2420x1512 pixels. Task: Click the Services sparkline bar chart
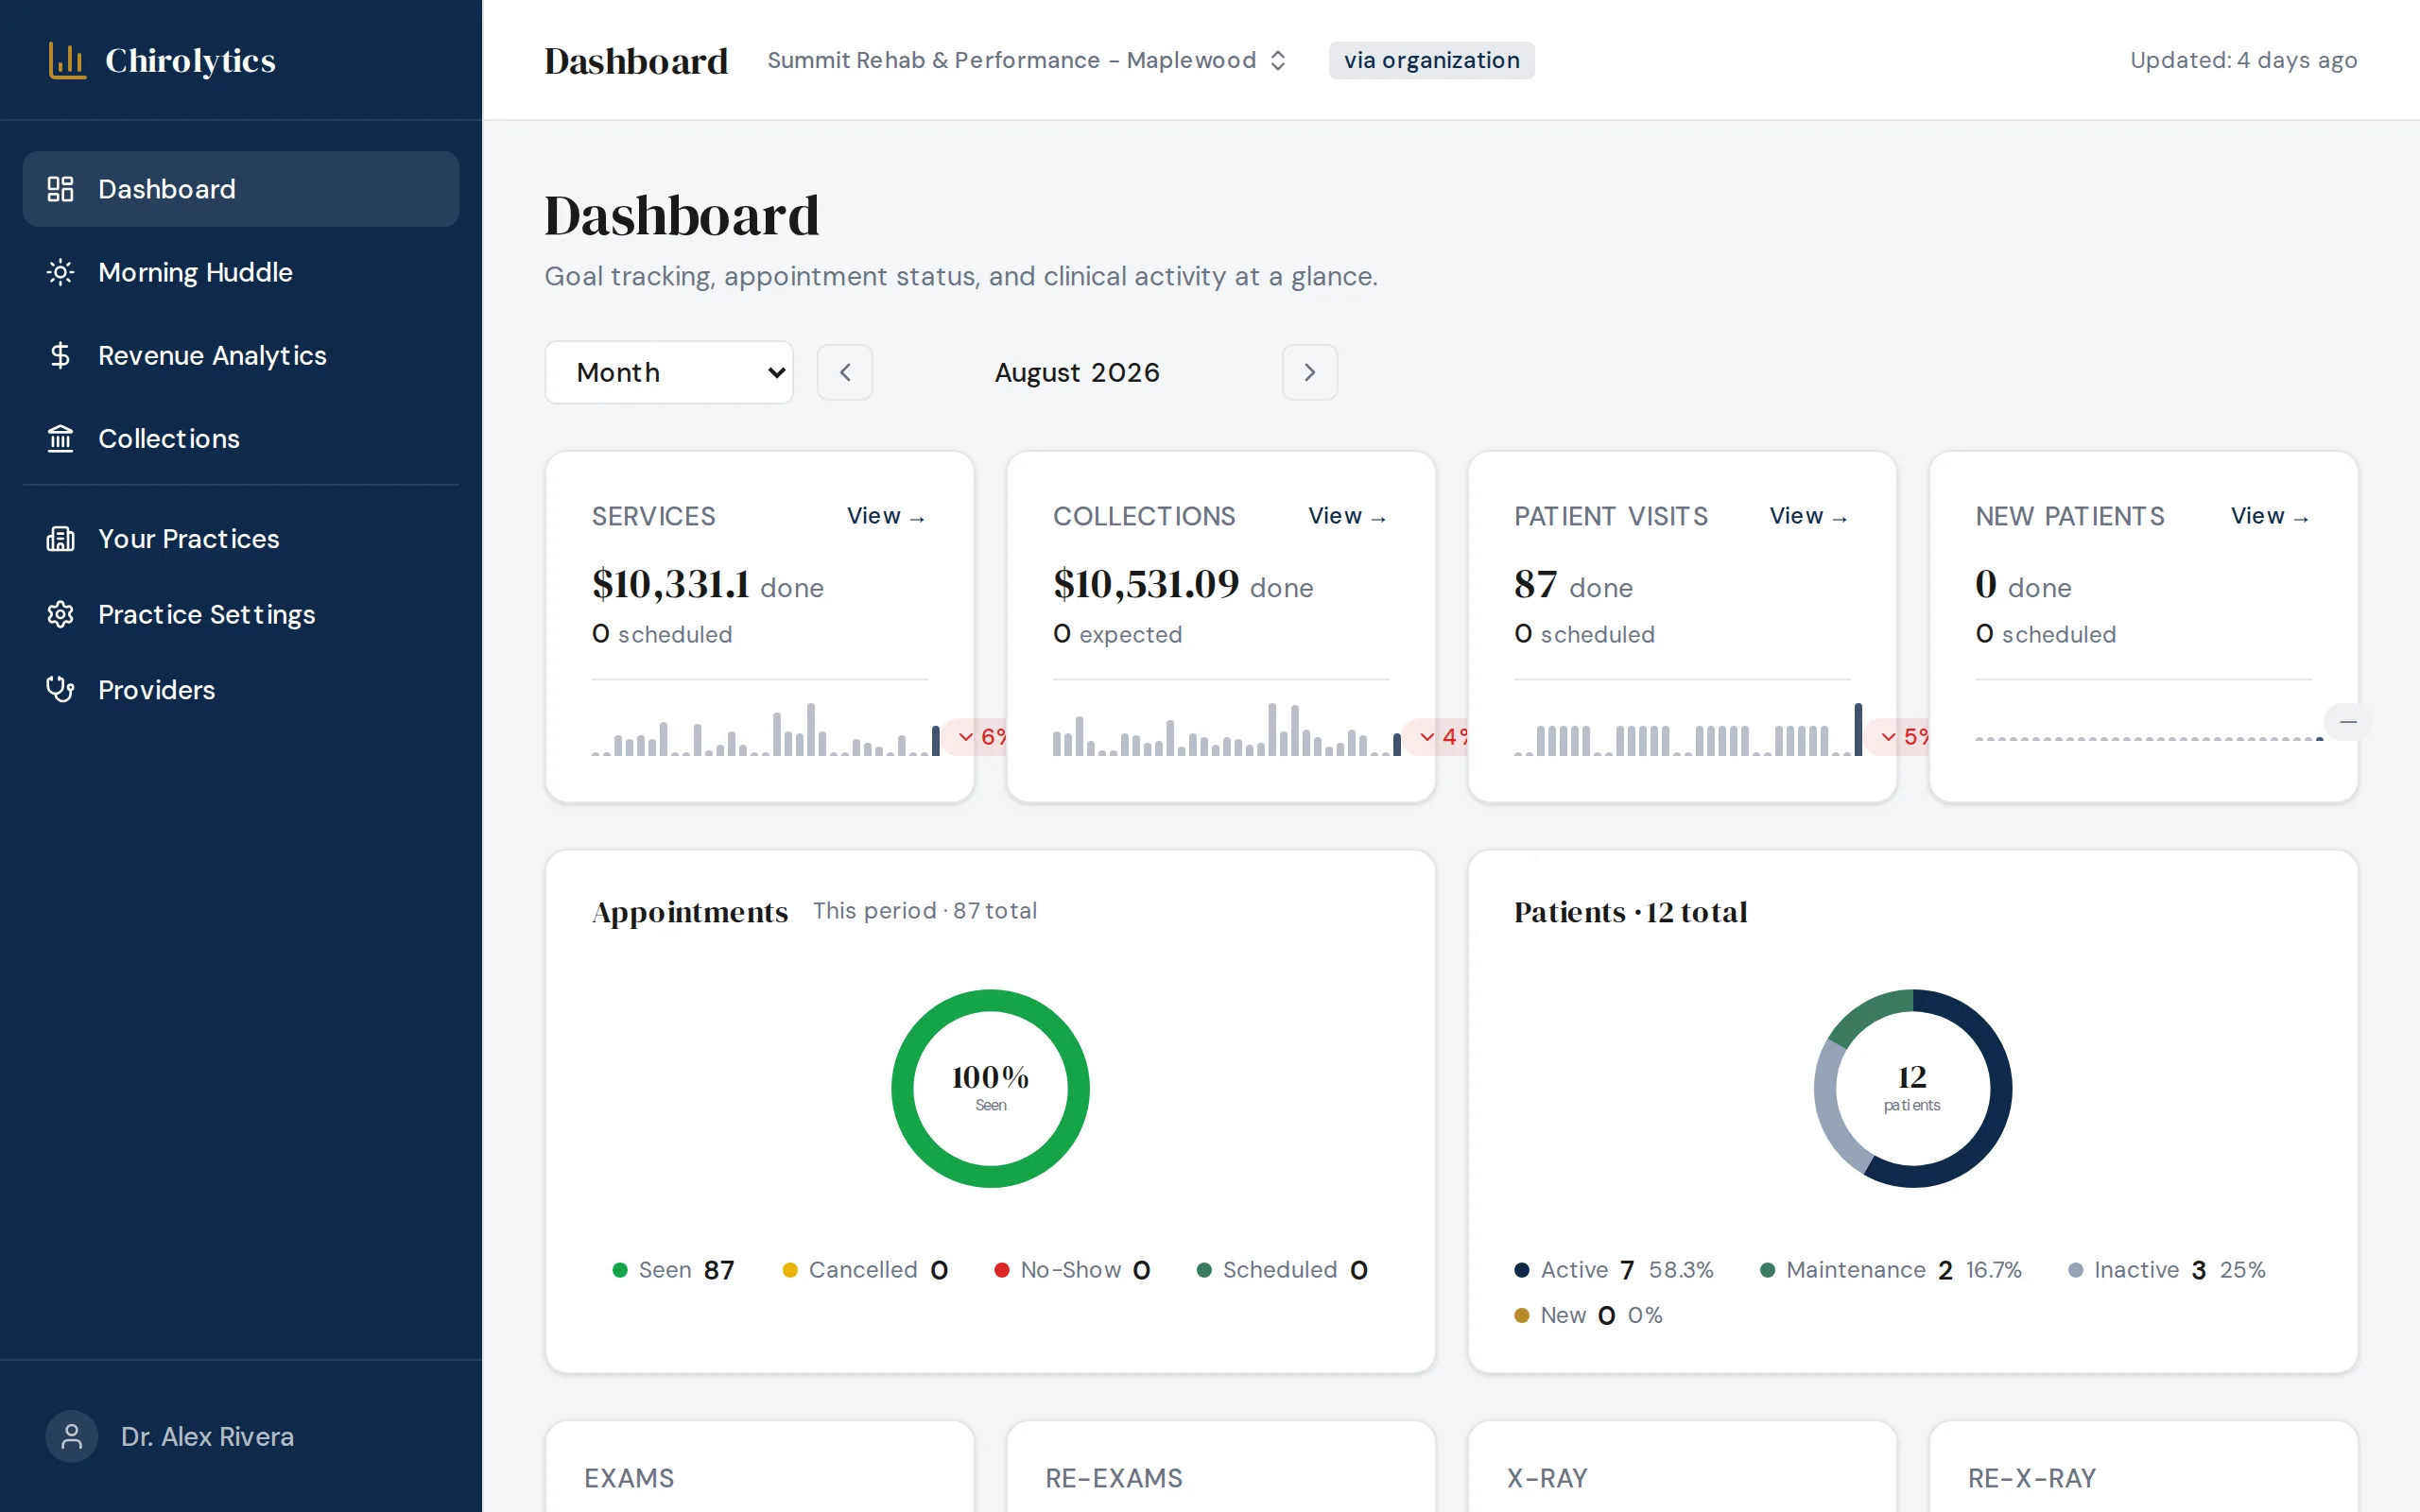[x=766, y=728]
